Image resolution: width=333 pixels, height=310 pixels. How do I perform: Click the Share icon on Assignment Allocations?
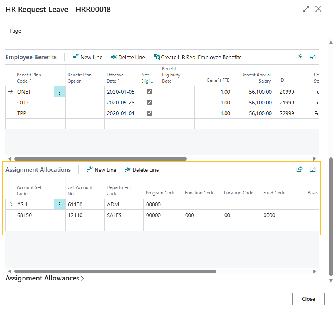pos(300,169)
